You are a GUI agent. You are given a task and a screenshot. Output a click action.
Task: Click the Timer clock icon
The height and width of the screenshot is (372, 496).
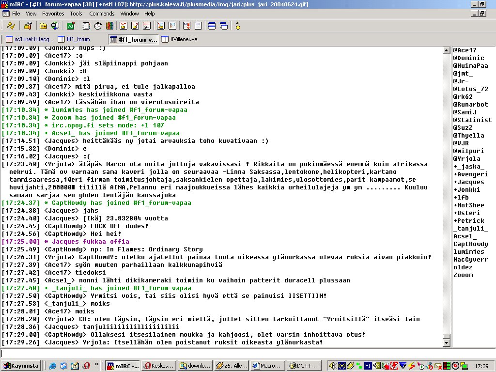coord(98,26)
